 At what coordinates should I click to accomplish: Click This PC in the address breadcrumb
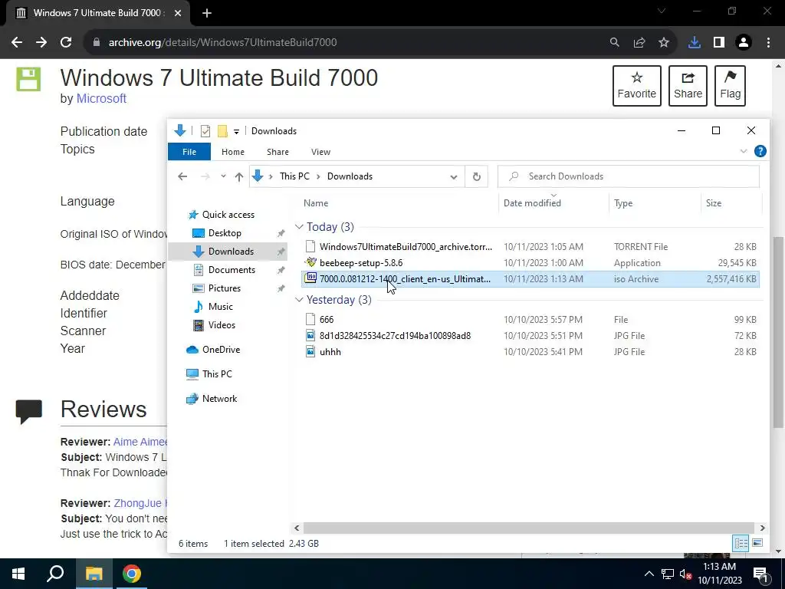pos(294,176)
